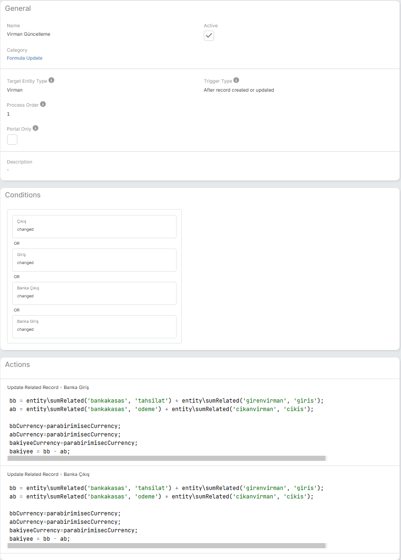Click the Process Order value 1

[8, 114]
